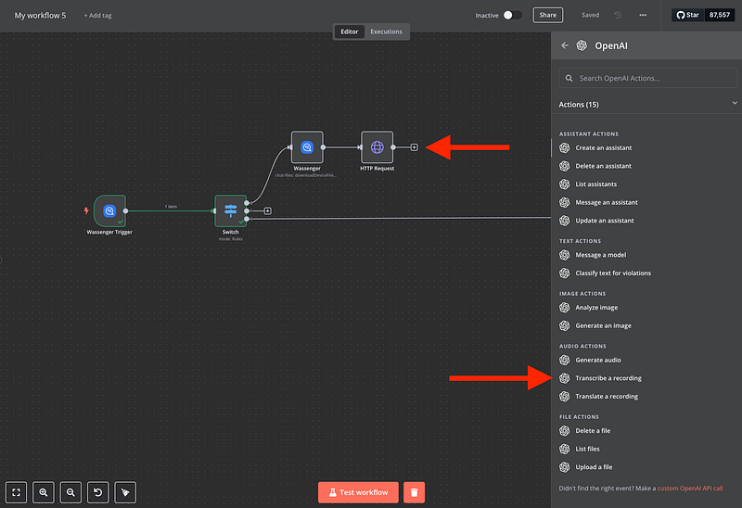The width and height of the screenshot is (742, 508).
Task: Click the Search OpenAI Actions field
Action: [x=647, y=78]
